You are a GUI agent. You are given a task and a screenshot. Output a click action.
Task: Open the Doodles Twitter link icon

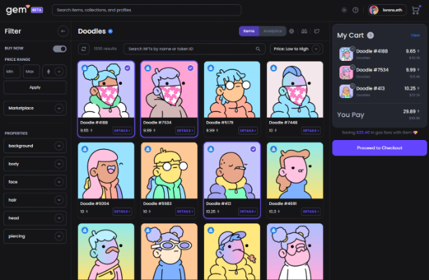317,31
